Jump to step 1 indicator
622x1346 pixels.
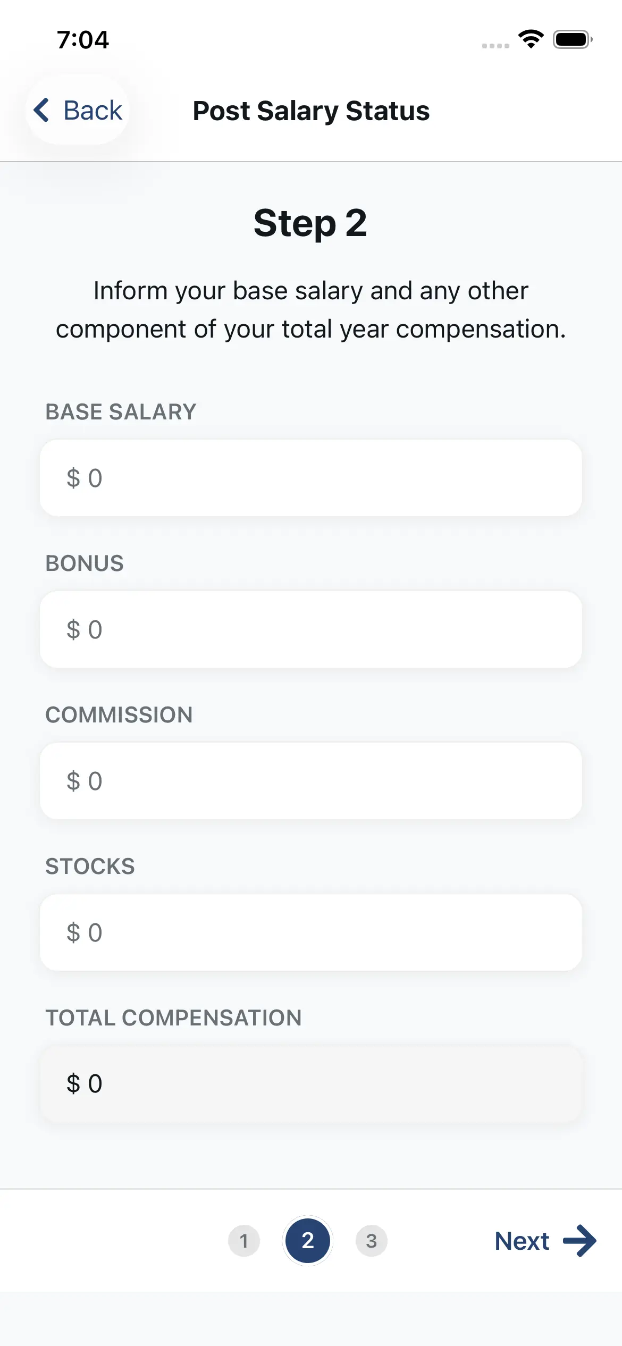point(244,1241)
